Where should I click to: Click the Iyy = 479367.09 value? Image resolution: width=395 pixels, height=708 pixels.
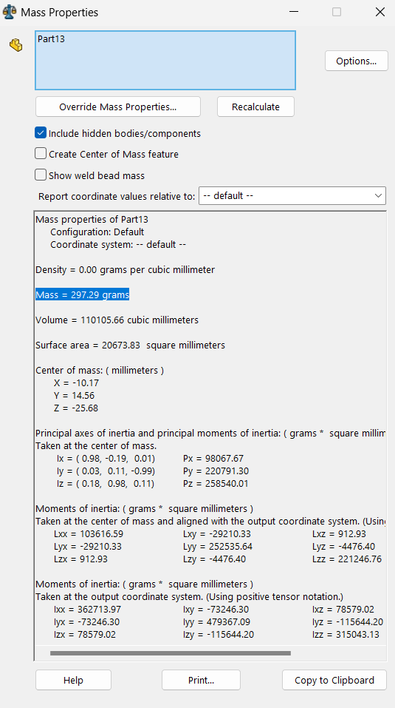(216, 621)
